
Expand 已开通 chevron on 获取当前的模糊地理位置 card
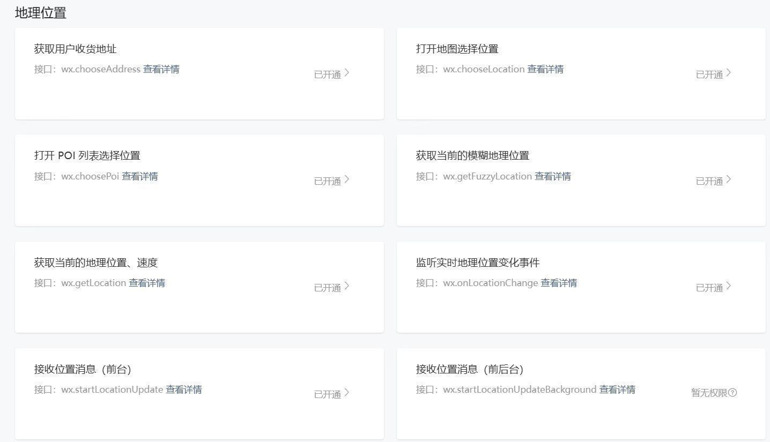click(x=729, y=179)
